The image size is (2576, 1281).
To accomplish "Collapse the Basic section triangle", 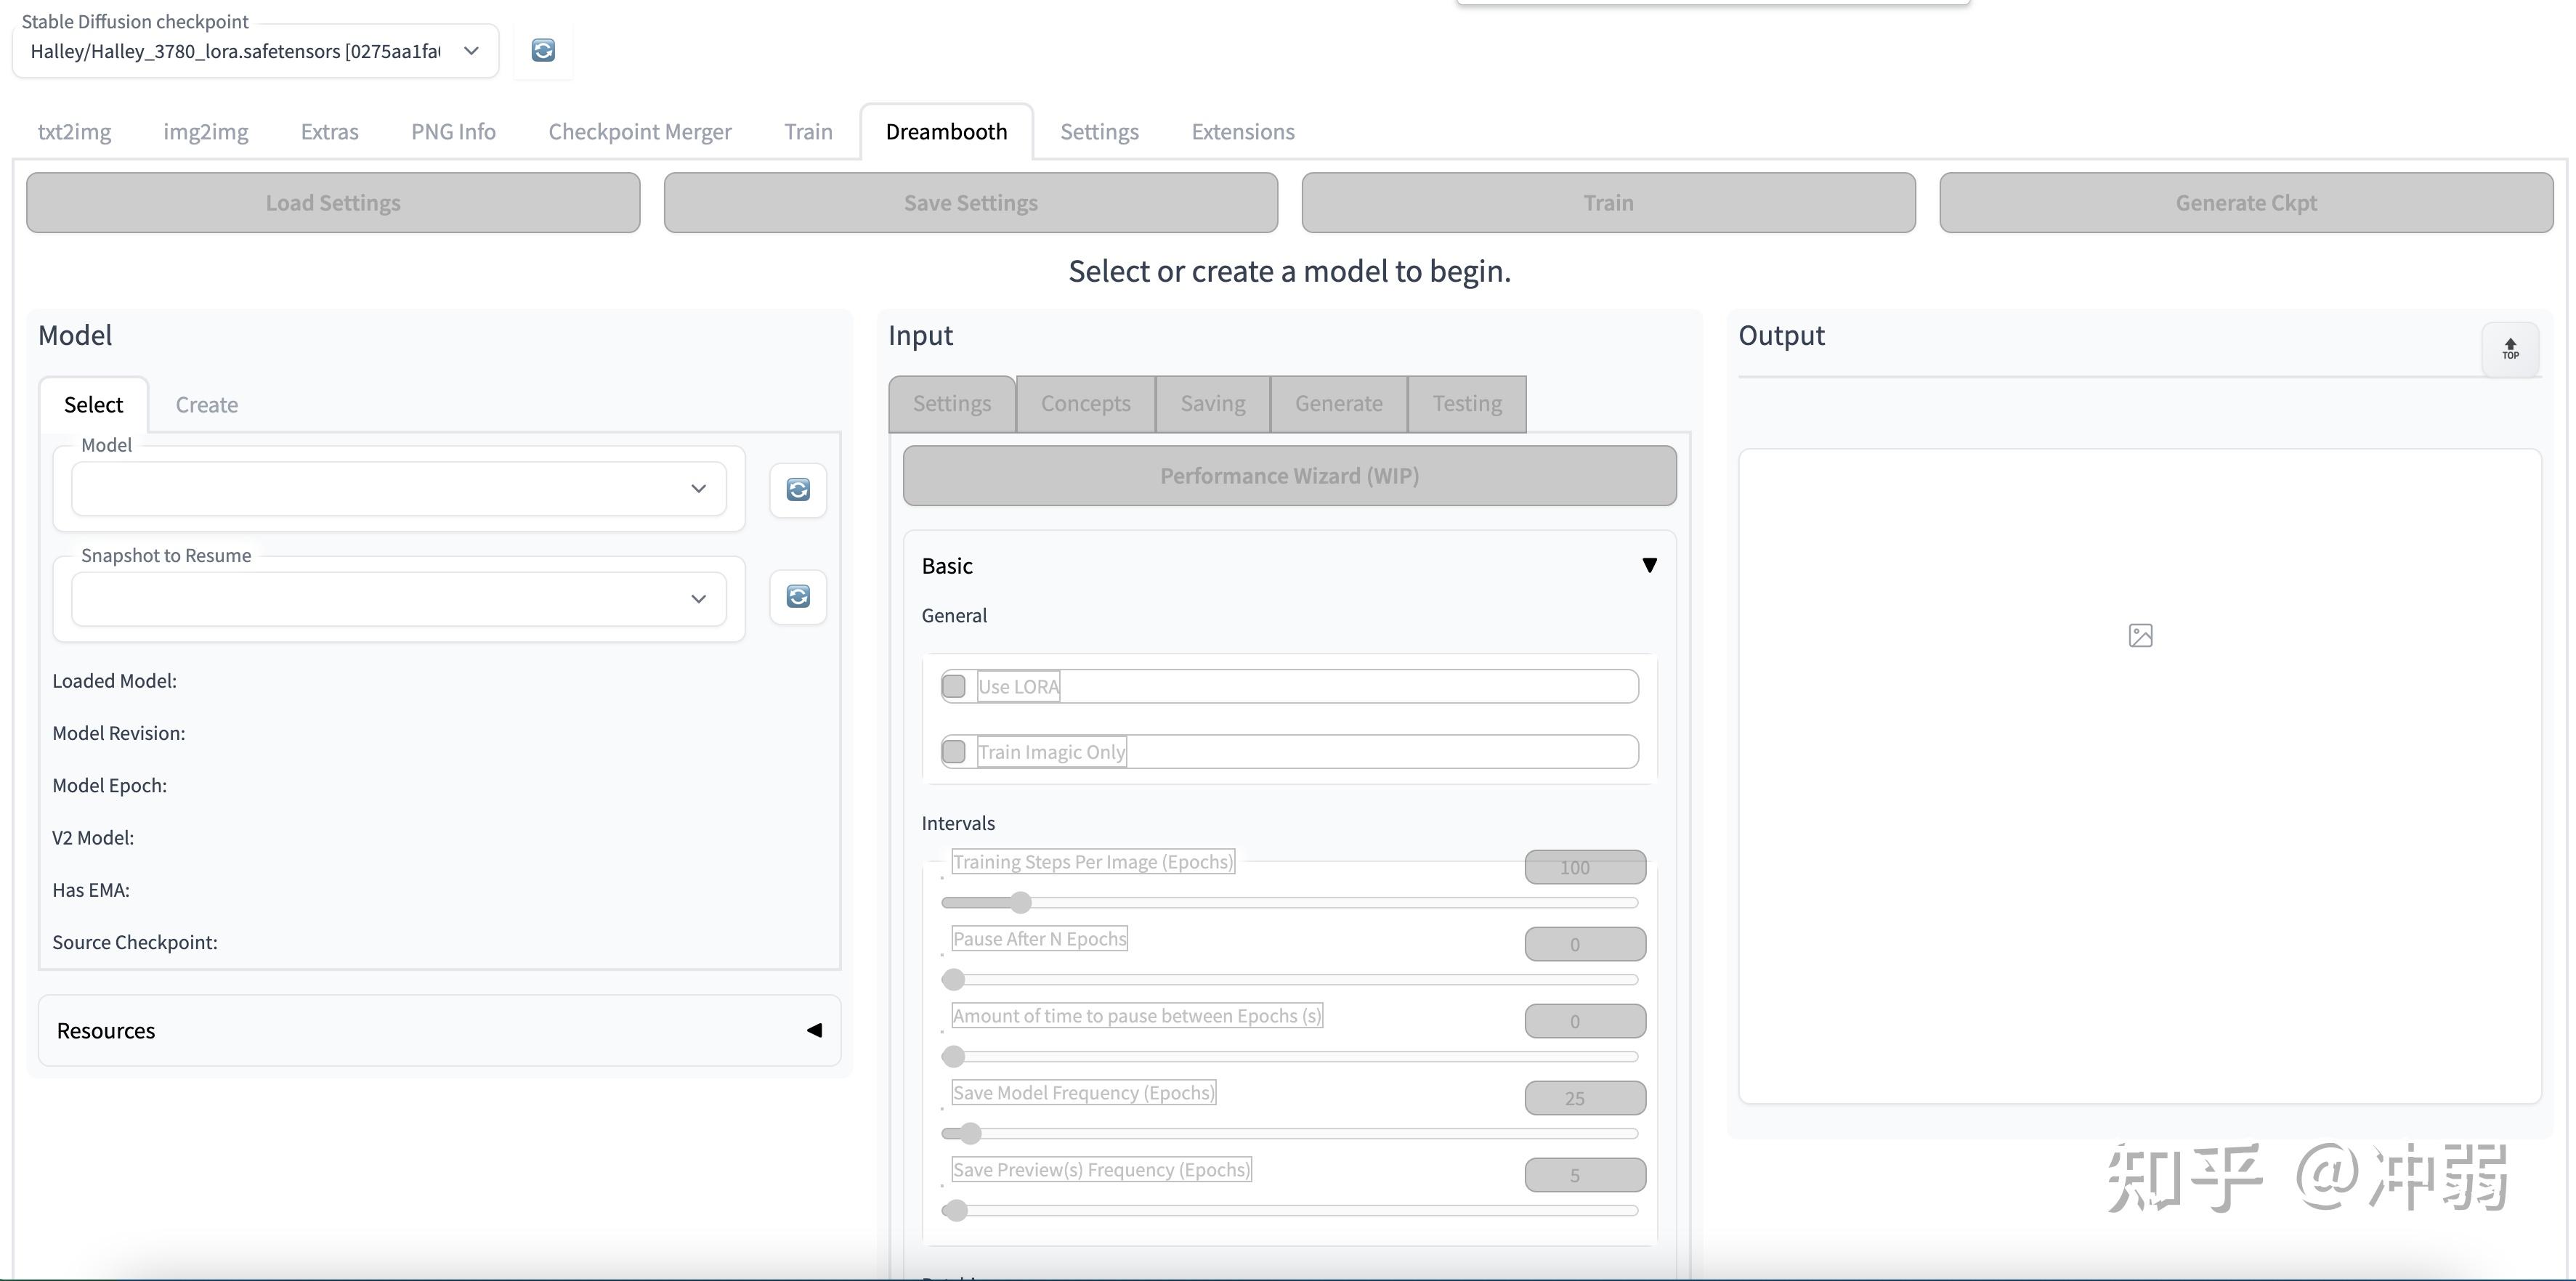I will (1649, 566).
